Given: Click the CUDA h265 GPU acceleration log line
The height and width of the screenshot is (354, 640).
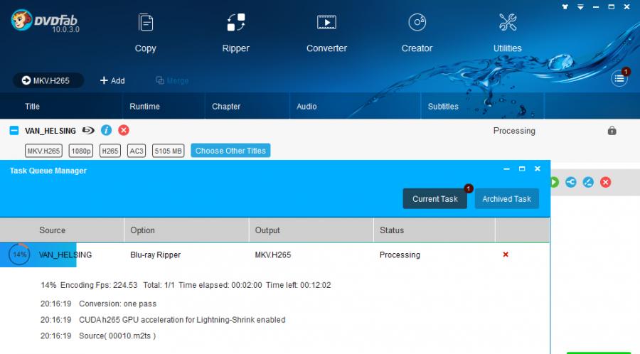Looking at the screenshot, I should point(163,320).
